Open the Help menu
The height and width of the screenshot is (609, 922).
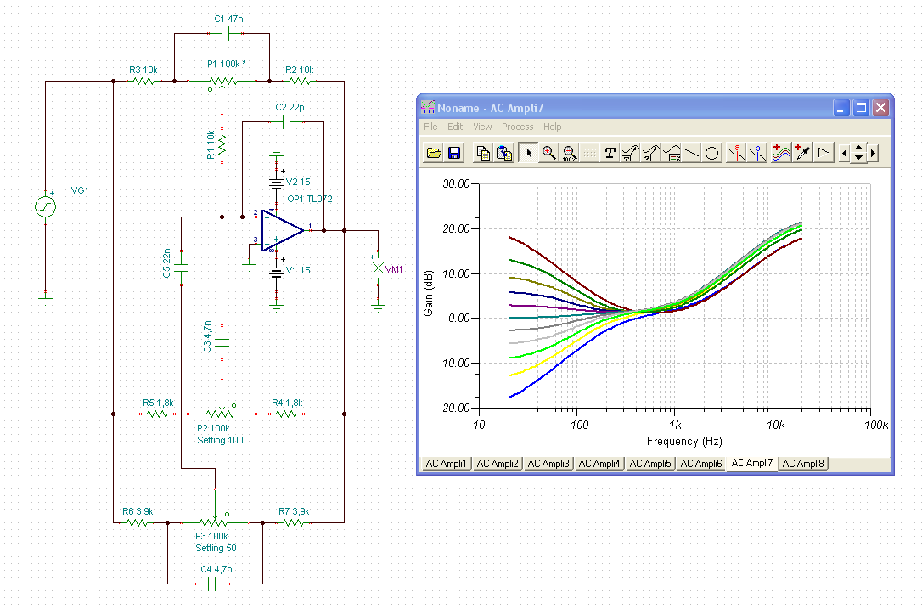tap(552, 127)
